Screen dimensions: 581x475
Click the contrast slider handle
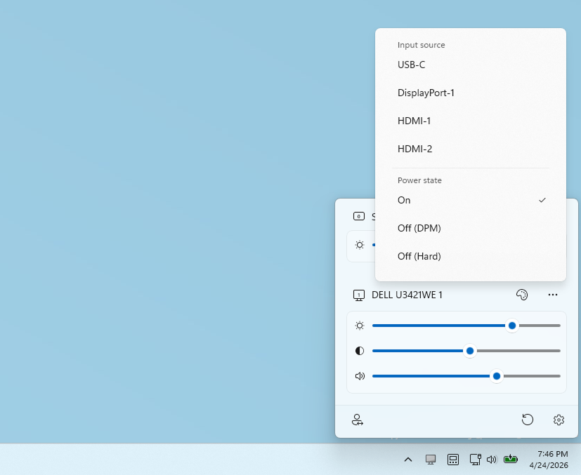click(x=470, y=351)
